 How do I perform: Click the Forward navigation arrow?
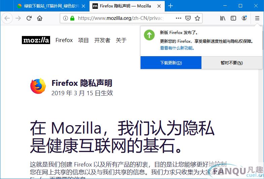pyautogui.click(x=18, y=18)
